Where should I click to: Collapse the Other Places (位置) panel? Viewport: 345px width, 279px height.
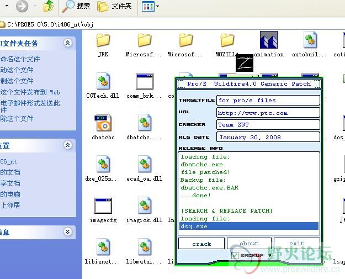click(67, 145)
